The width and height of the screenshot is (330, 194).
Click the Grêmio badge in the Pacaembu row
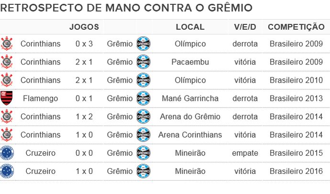pyautogui.click(x=143, y=62)
